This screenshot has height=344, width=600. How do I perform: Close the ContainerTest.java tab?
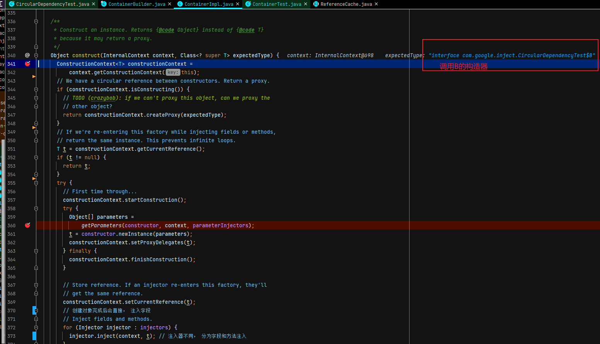point(306,4)
